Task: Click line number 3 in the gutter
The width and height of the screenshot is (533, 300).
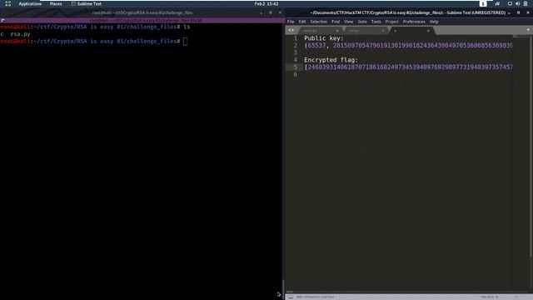Action: pyautogui.click(x=295, y=52)
